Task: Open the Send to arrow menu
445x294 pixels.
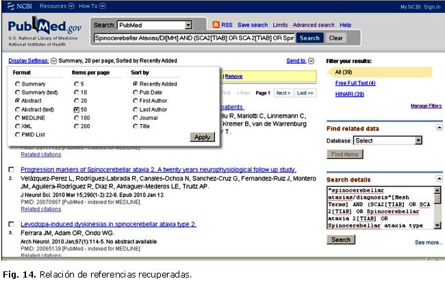Action: pyautogui.click(x=311, y=61)
